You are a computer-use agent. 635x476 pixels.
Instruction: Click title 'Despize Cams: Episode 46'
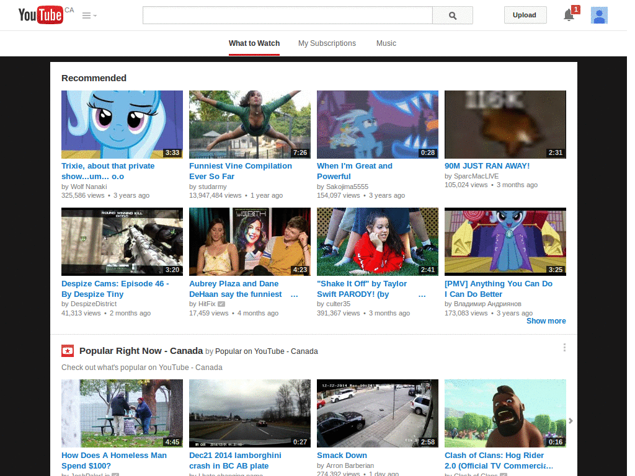[115, 289]
